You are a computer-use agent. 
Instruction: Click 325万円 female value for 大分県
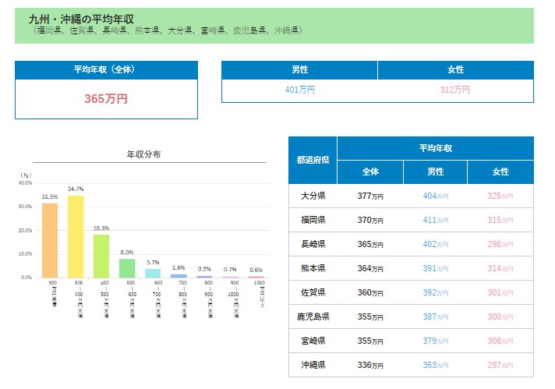500,196
